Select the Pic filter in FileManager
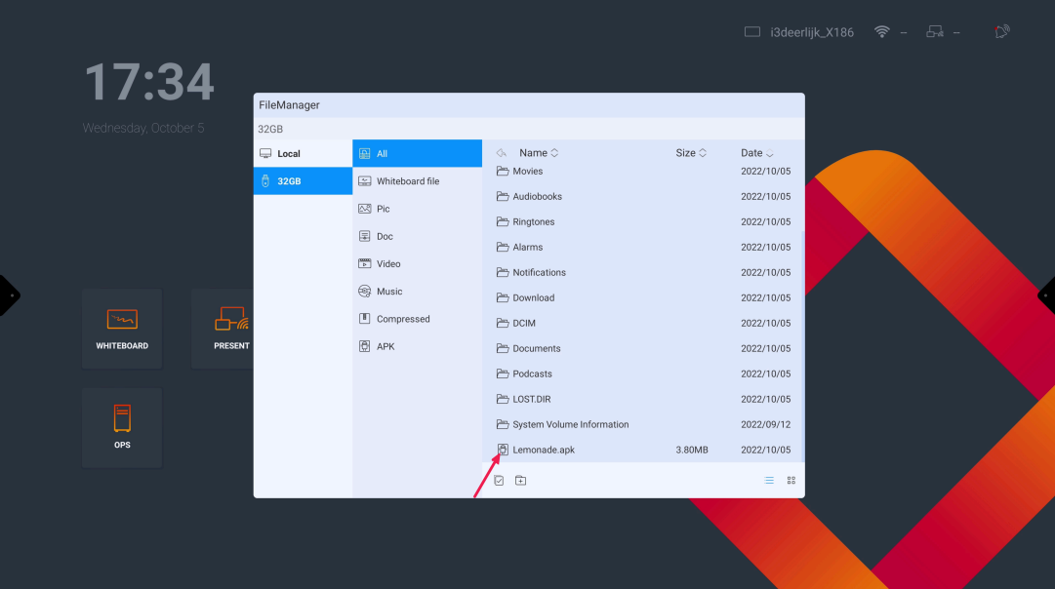The height and width of the screenshot is (589, 1055). tap(385, 208)
